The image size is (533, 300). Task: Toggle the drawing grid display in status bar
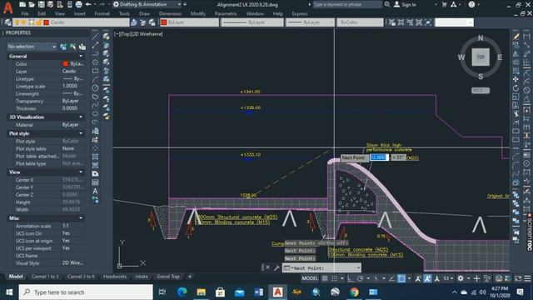(325, 278)
